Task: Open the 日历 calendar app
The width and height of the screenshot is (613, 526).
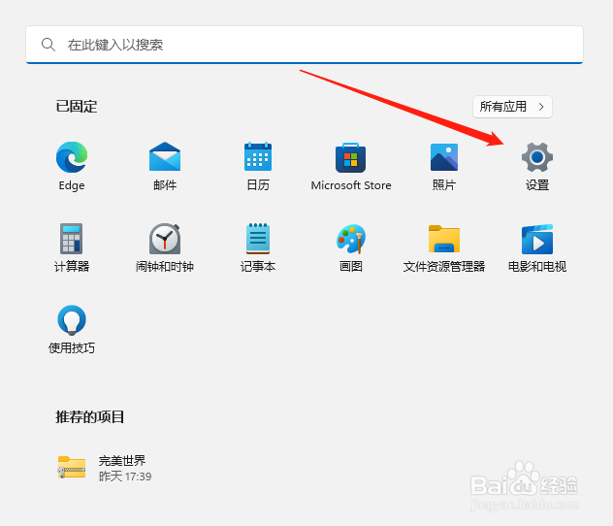Action: click(x=258, y=157)
